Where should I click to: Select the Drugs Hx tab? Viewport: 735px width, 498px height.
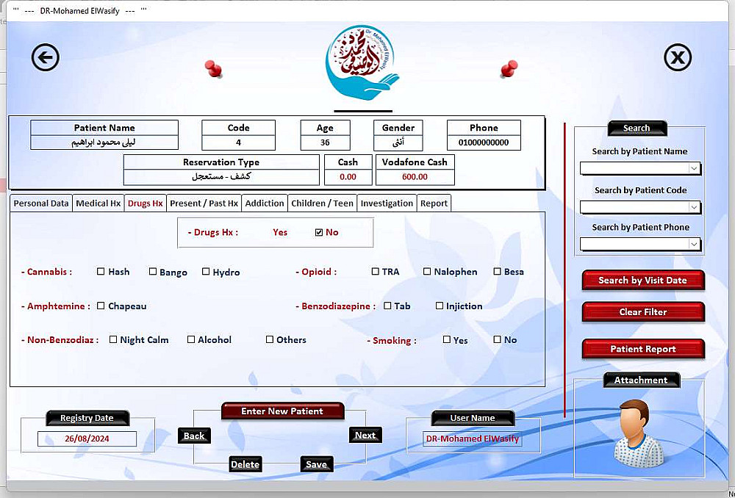146,203
